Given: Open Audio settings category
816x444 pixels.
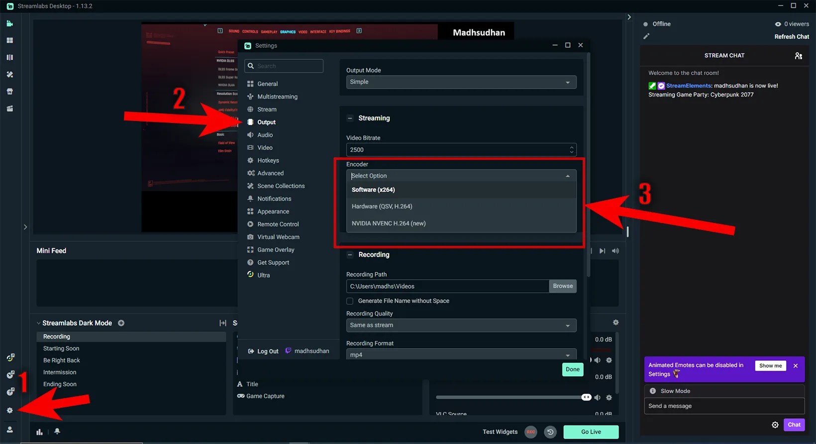Looking at the screenshot, I should pyautogui.click(x=265, y=135).
